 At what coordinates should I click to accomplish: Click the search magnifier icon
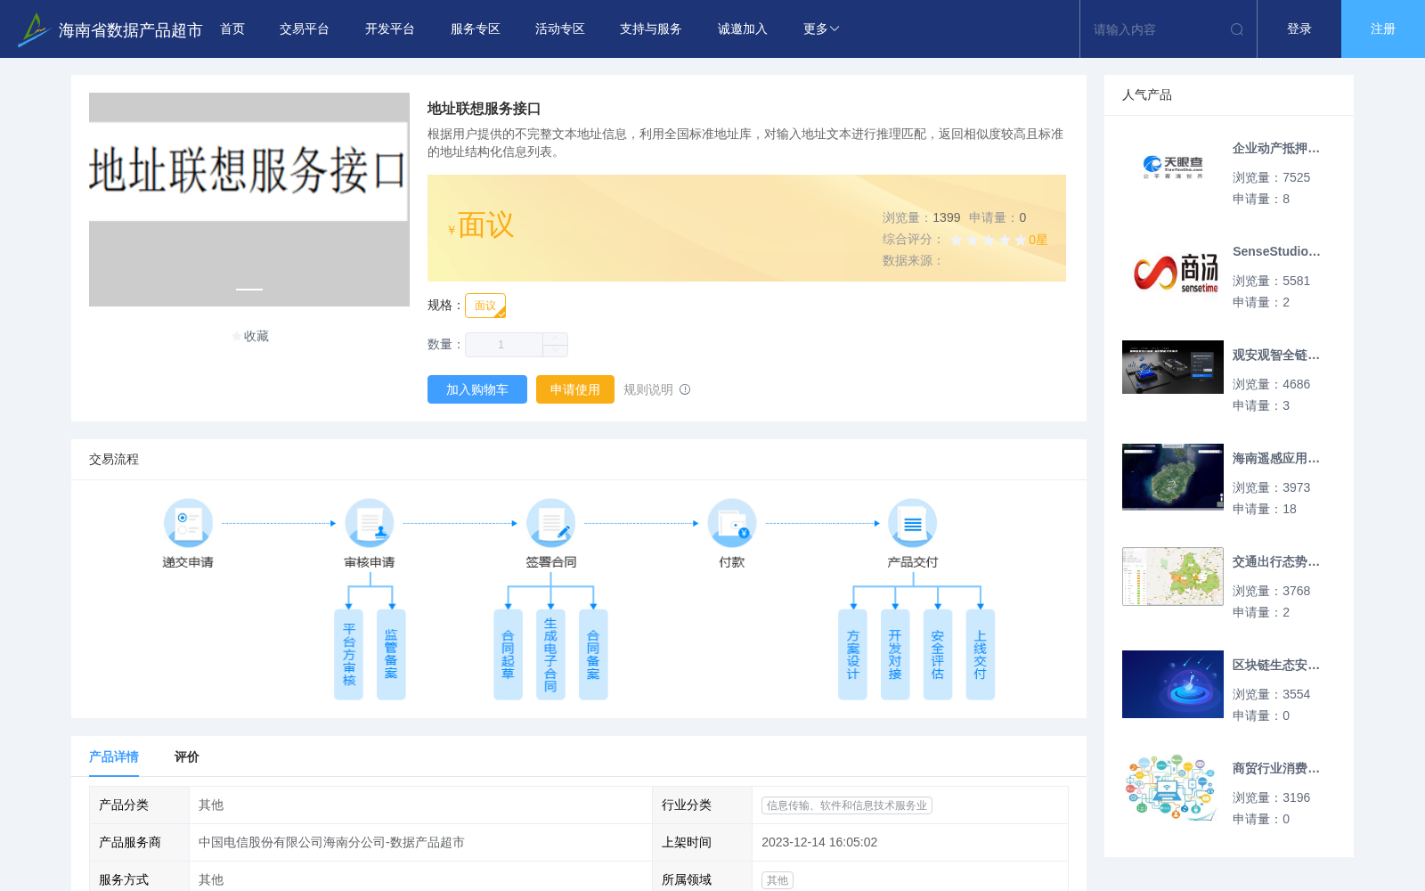[x=1237, y=29]
